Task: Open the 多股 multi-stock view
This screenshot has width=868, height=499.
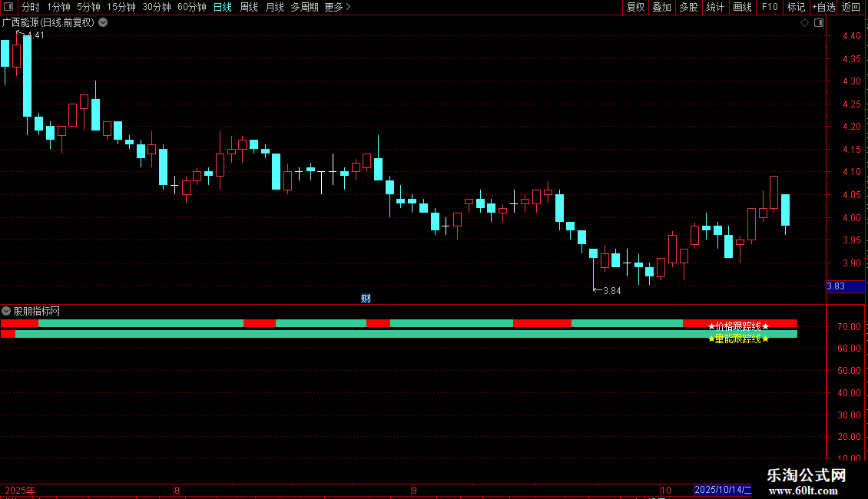Action: pos(688,7)
